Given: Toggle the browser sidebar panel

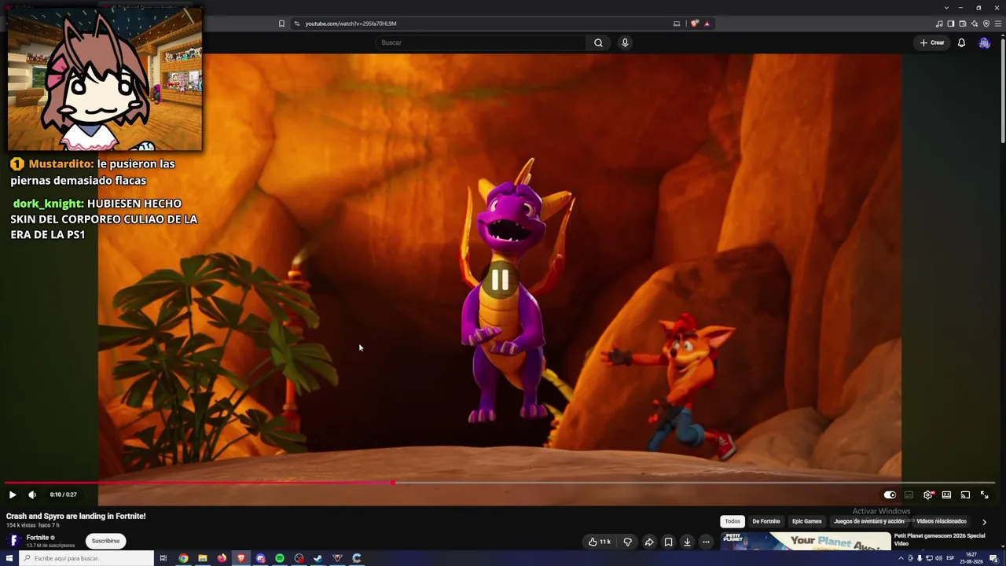Looking at the screenshot, I should pyautogui.click(x=951, y=24).
